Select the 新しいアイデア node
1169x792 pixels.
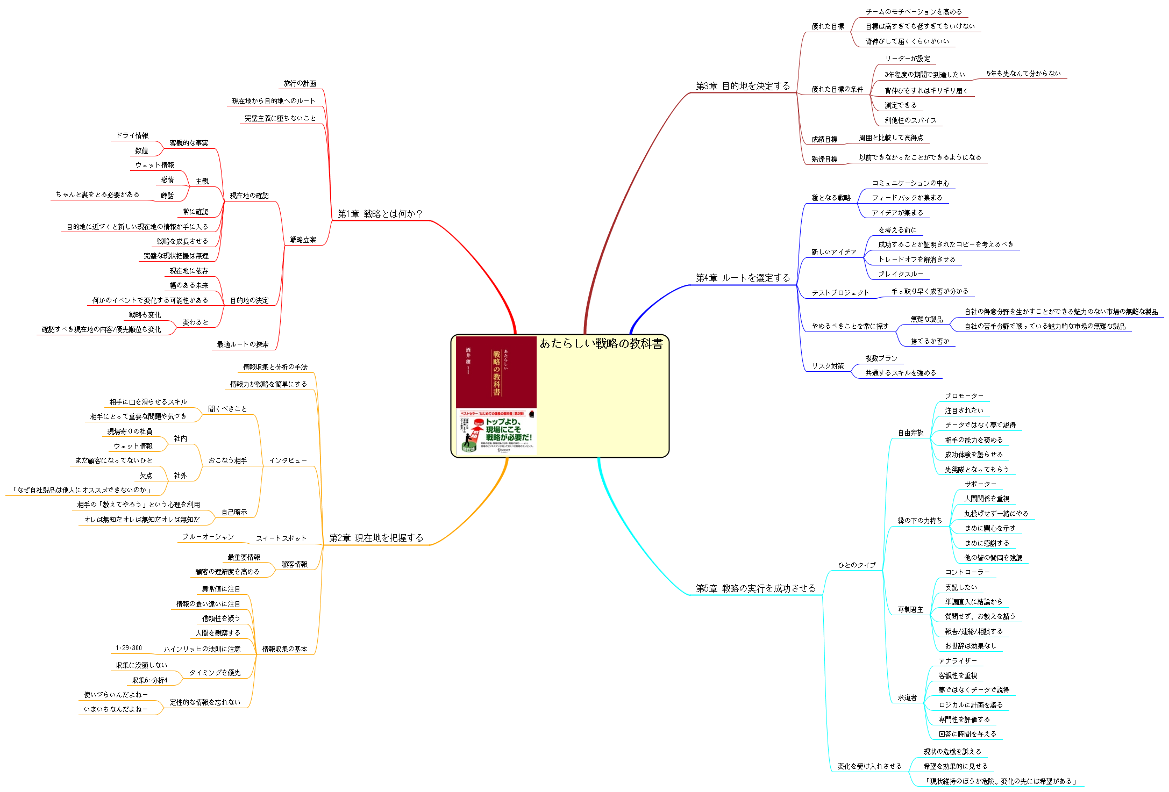(834, 252)
